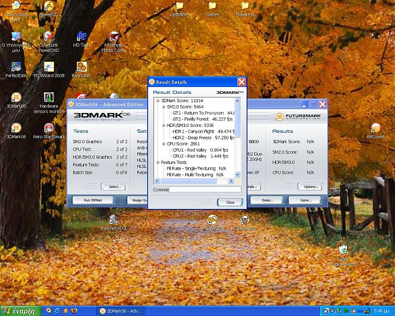
Task: Open the έναρξη Start menu
Action: tap(20, 311)
